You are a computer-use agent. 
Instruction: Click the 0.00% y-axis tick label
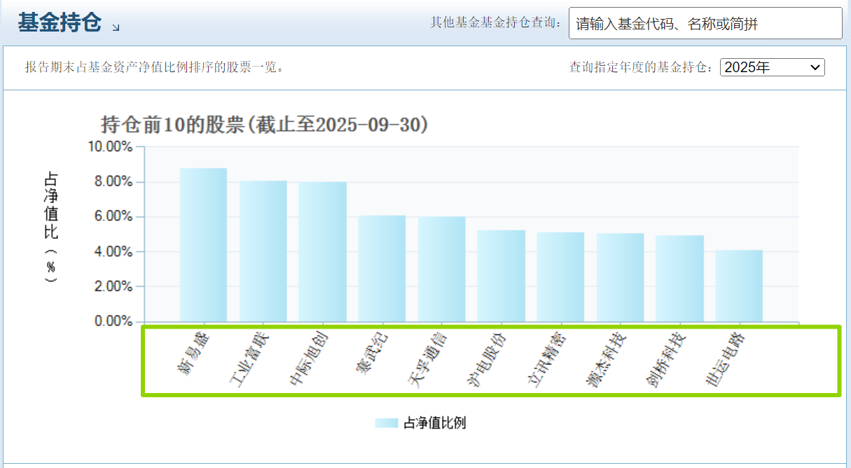pos(112,321)
